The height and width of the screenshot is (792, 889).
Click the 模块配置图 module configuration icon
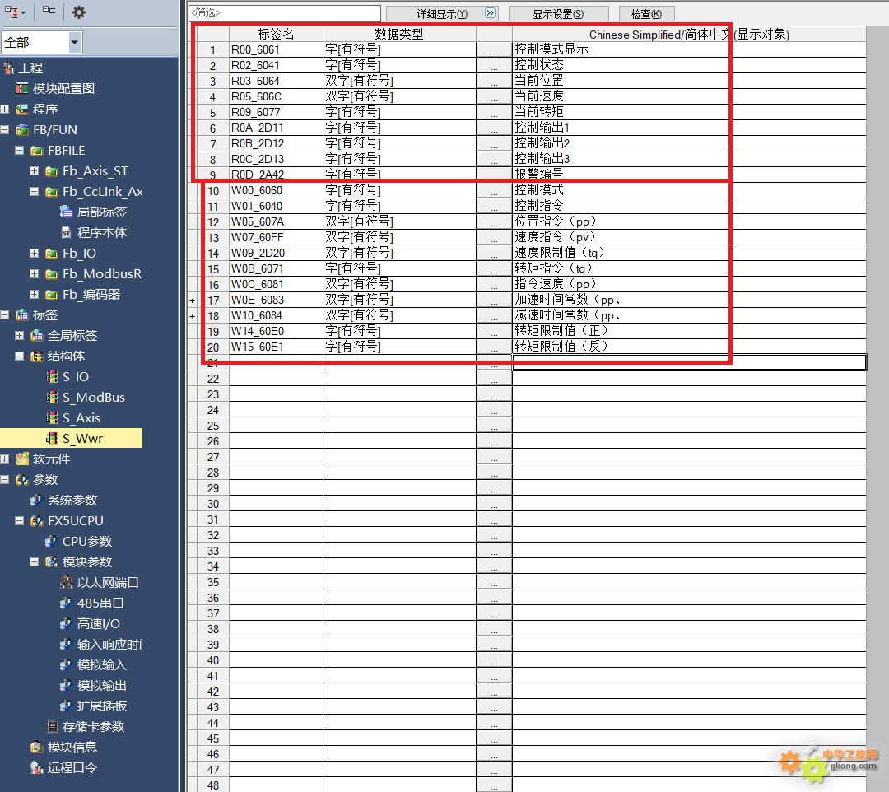coord(22,89)
